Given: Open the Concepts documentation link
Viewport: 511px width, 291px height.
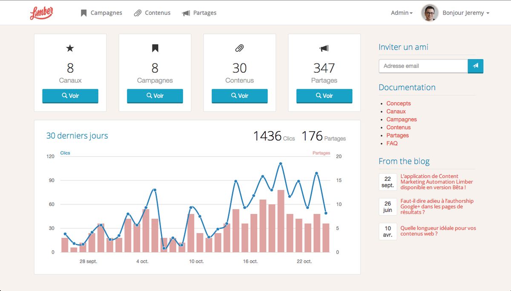Looking at the screenshot, I should (x=398, y=103).
